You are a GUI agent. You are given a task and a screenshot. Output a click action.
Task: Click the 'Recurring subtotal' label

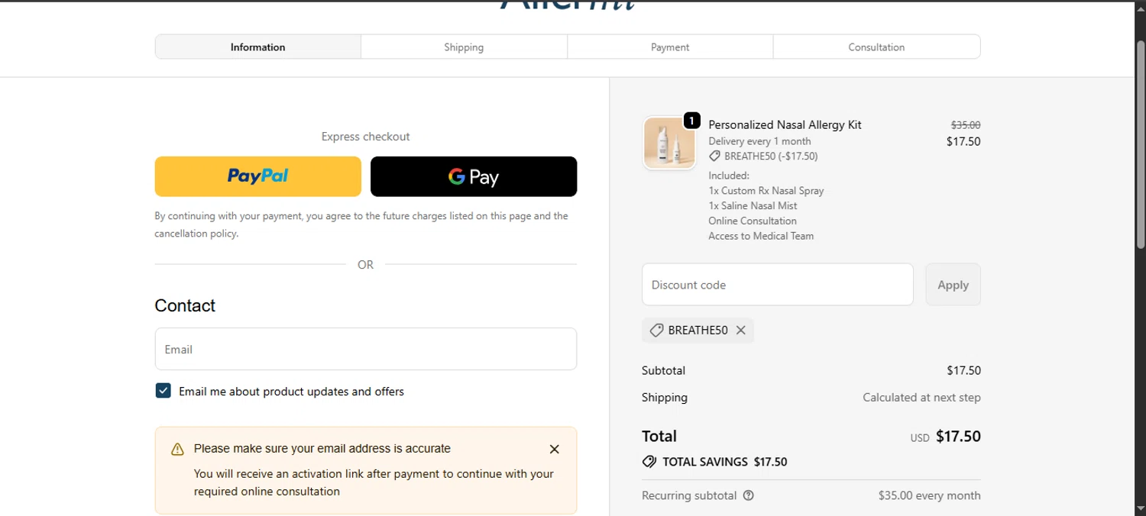(689, 495)
